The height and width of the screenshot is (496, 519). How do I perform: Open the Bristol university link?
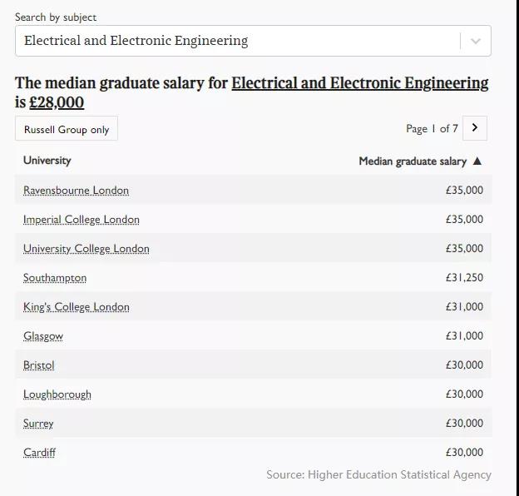[x=39, y=365]
